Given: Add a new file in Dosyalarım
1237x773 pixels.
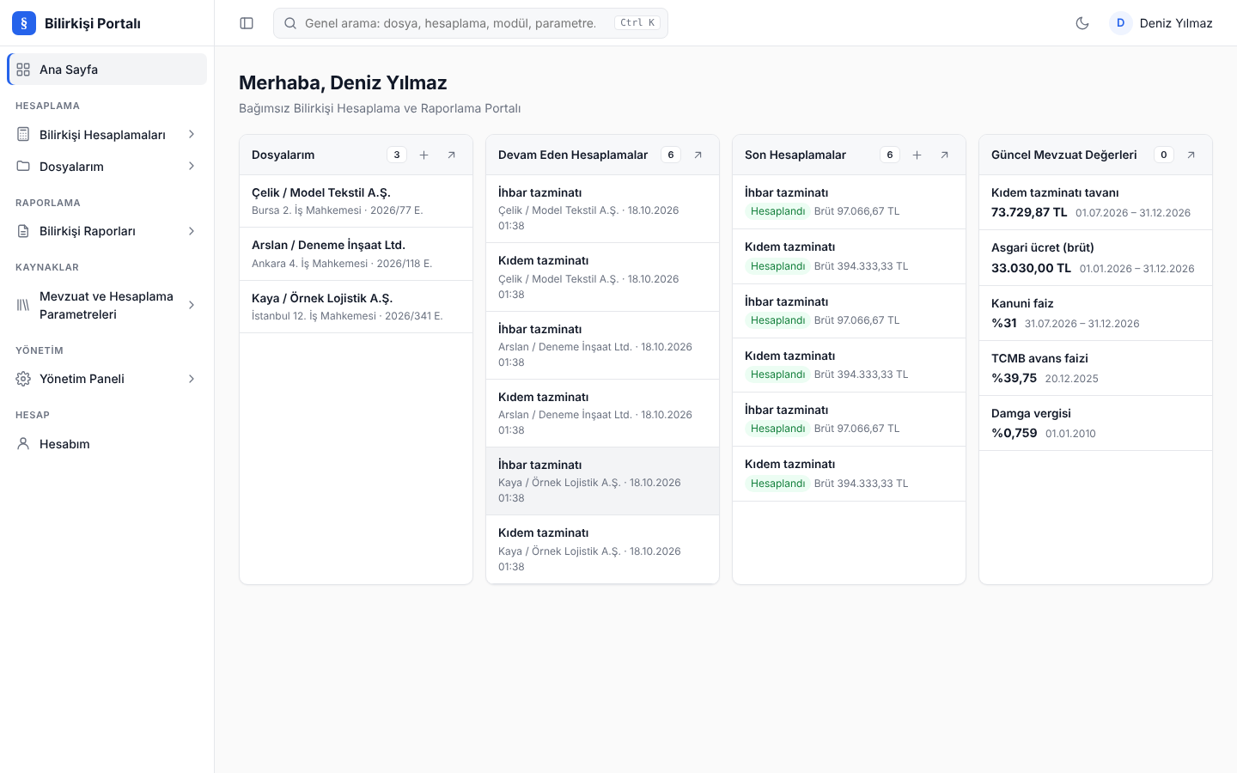Looking at the screenshot, I should pyautogui.click(x=424, y=155).
